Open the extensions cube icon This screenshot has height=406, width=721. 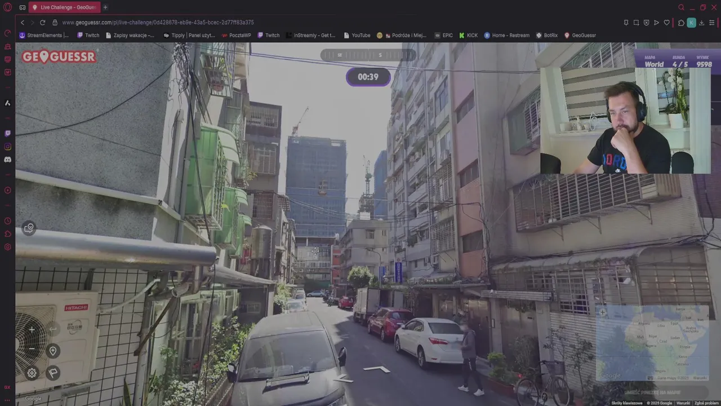(x=681, y=23)
